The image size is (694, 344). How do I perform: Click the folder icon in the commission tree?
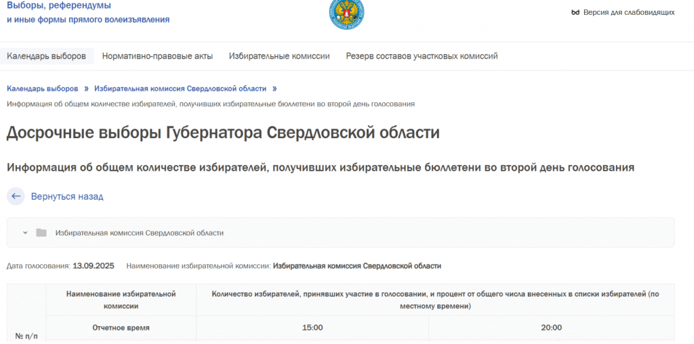coord(41,233)
